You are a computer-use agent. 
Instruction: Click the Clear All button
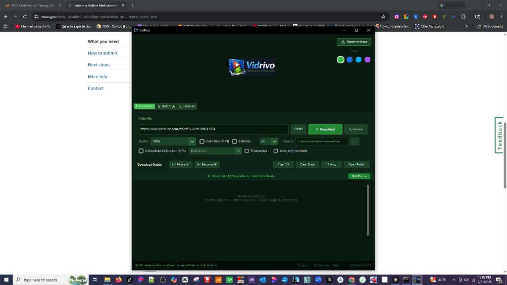pyautogui.click(x=283, y=164)
